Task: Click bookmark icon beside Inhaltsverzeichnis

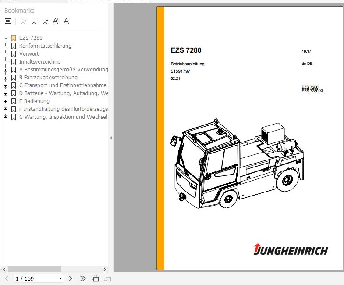Action: [x=14, y=62]
